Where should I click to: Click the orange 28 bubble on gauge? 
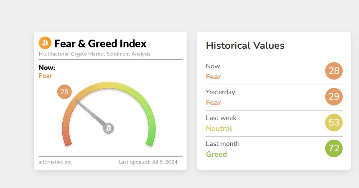coord(64,92)
